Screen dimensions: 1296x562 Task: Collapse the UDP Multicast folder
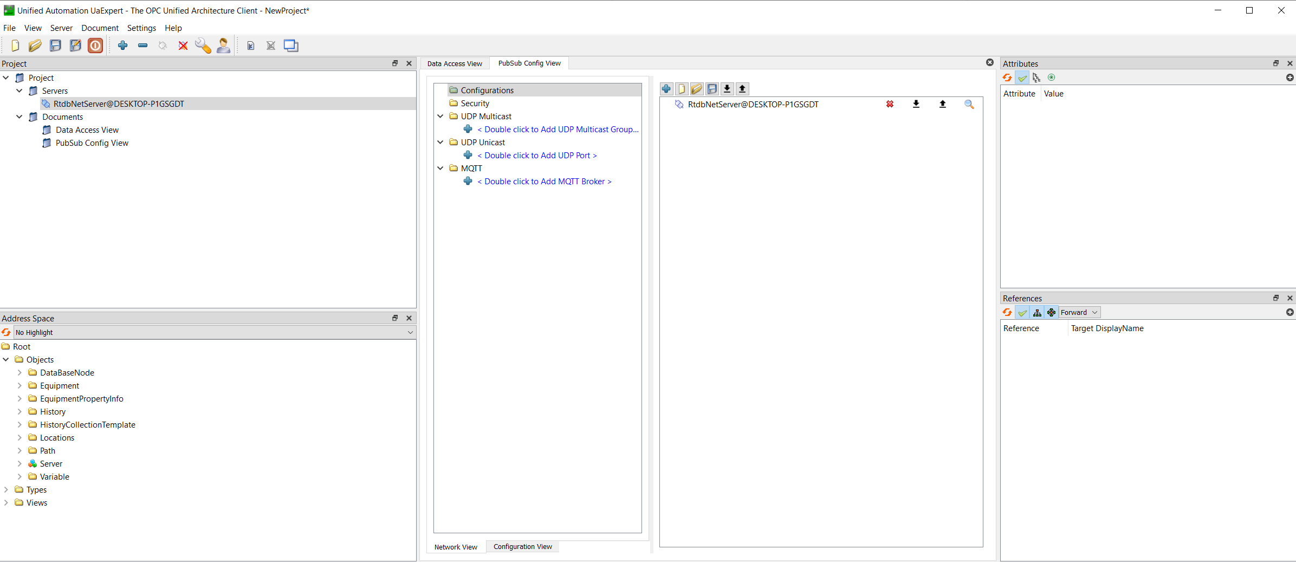pos(440,116)
